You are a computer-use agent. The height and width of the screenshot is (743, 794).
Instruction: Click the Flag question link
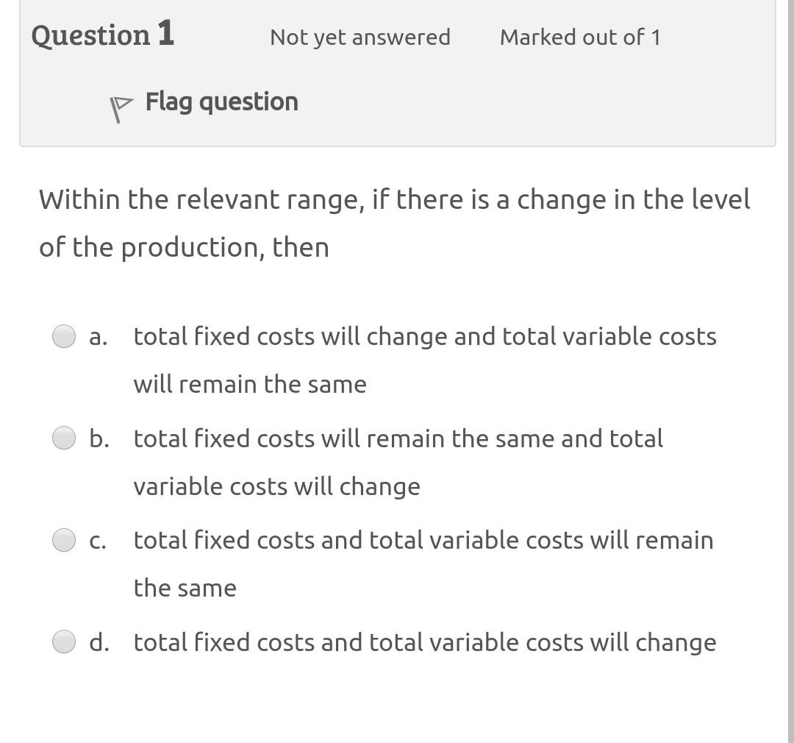click(x=221, y=102)
